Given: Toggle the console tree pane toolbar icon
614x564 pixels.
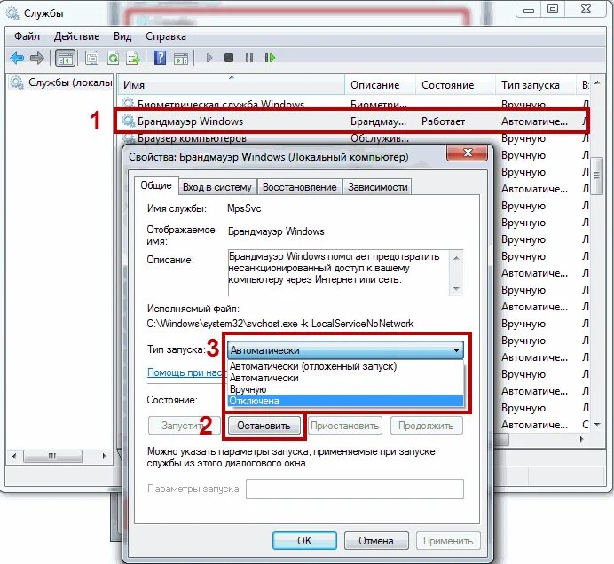Looking at the screenshot, I should [x=66, y=59].
